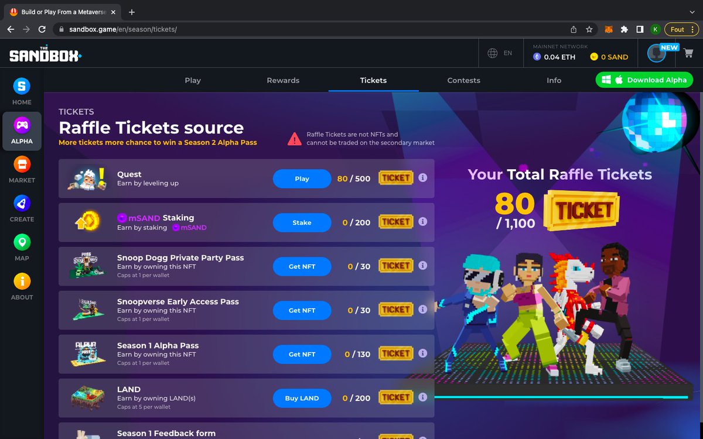The width and height of the screenshot is (703, 439).
Task: Click the share page icon in address bar
Action: pyautogui.click(x=574, y=29)
